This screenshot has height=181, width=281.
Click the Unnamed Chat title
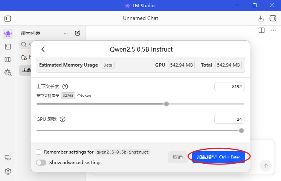tap(140, 18)
